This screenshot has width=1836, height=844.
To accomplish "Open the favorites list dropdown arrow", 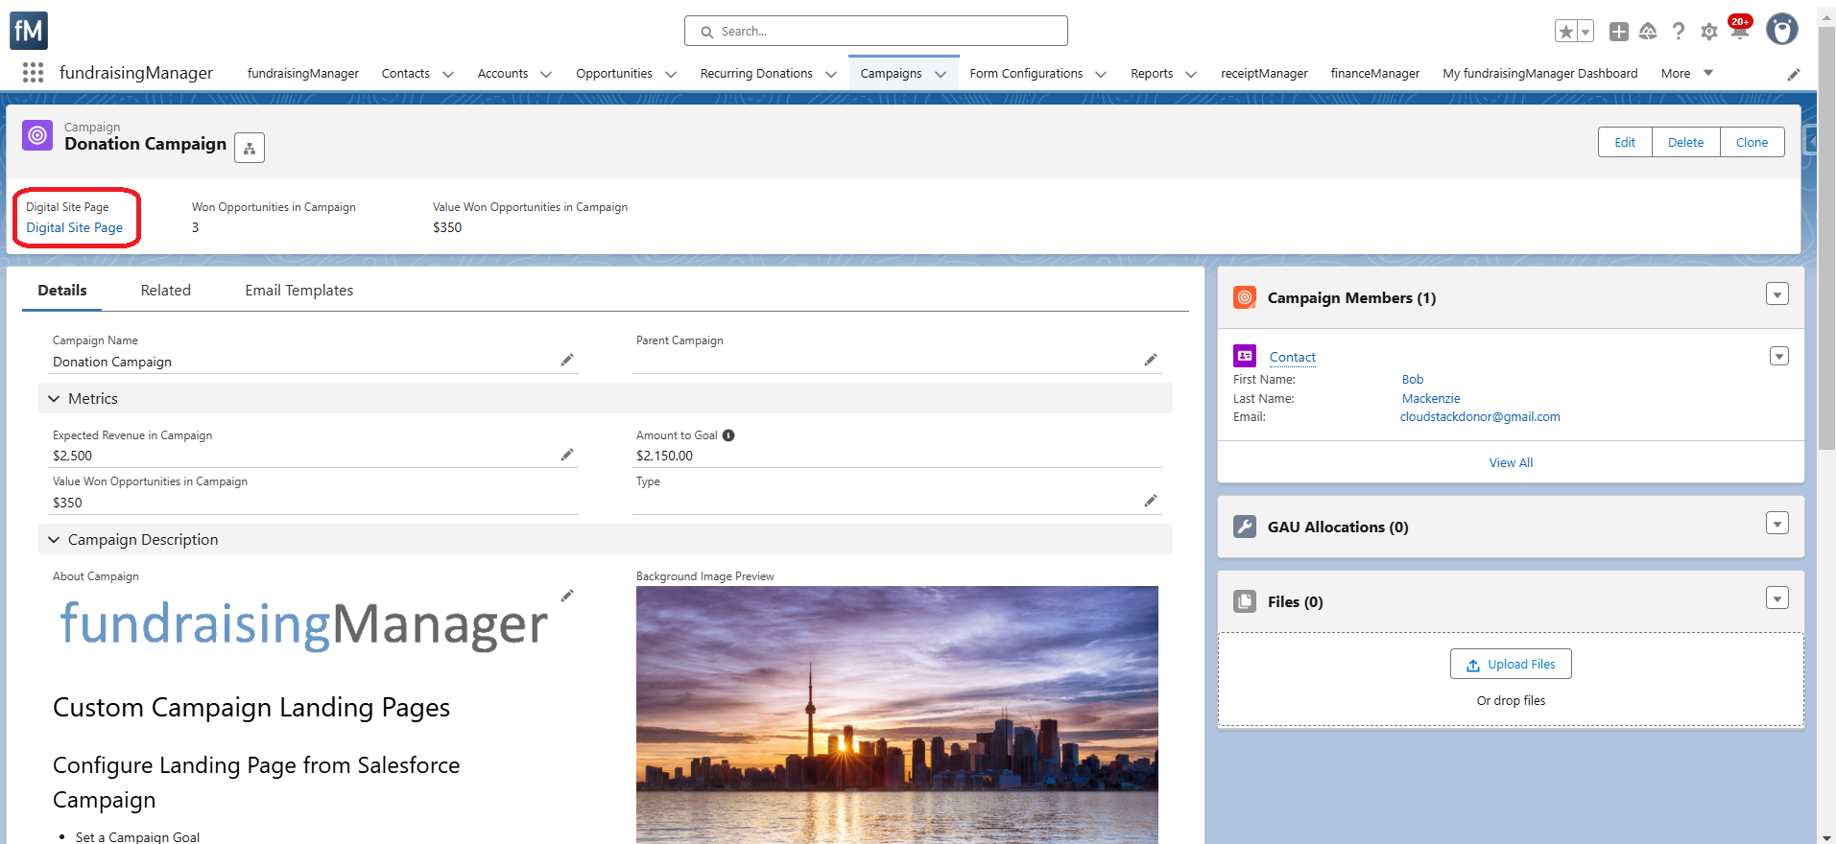I will click(1586, 32).
